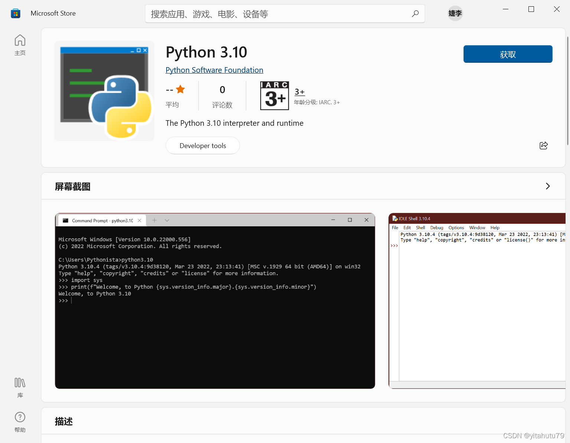Click the 屏幕截图 section heading
The width and height of the screenshot is (570, 443).
[x=73, y=187]
